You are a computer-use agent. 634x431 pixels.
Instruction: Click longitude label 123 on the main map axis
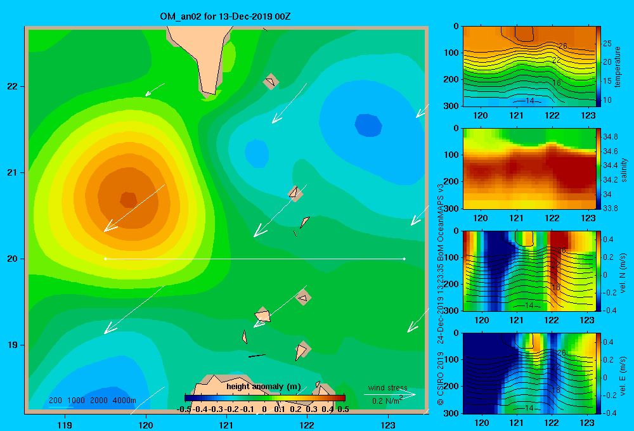[388, 425]
